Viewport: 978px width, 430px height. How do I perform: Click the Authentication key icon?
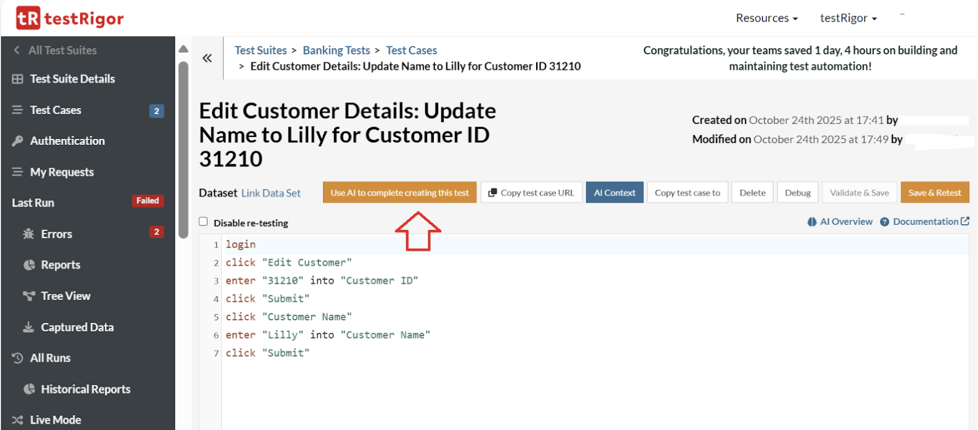point(17,141)
